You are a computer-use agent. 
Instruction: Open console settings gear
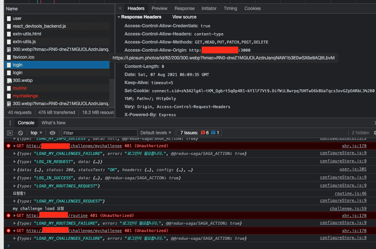click(x=375, y=133)
